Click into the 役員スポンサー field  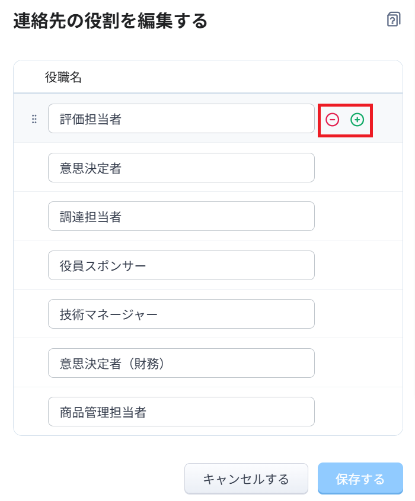(x=181, y=265)
